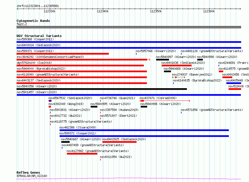The height and width of the screenshot is (182, 249).
Task: Open nsv5840998 (Almarri2020) variant label
Action: click(217, 57)
